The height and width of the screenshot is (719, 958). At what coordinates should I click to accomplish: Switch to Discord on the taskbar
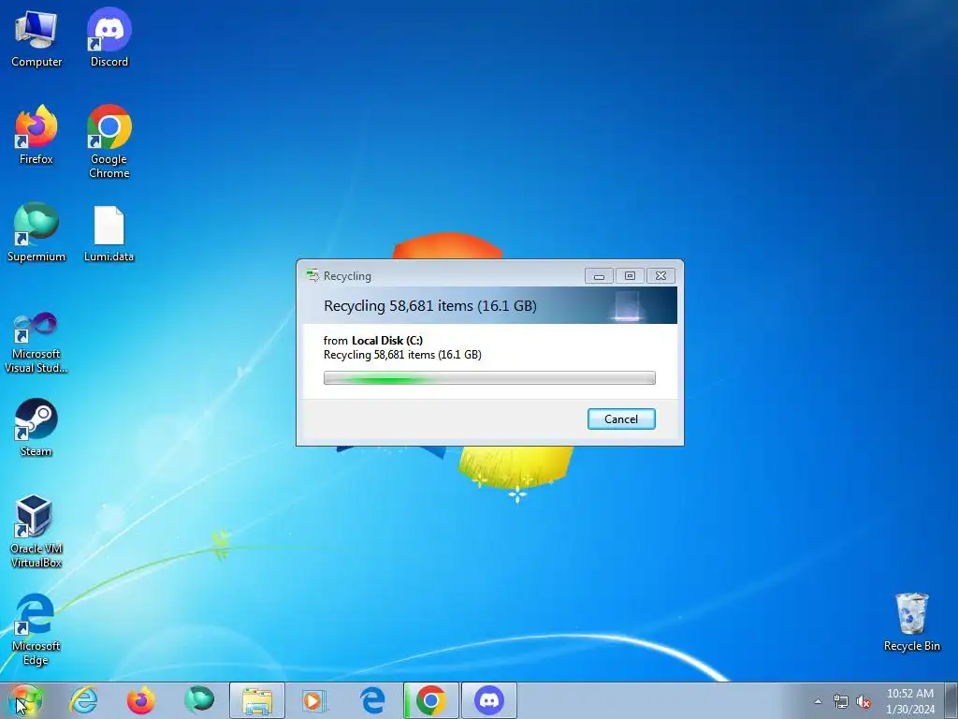click(488, 700)
